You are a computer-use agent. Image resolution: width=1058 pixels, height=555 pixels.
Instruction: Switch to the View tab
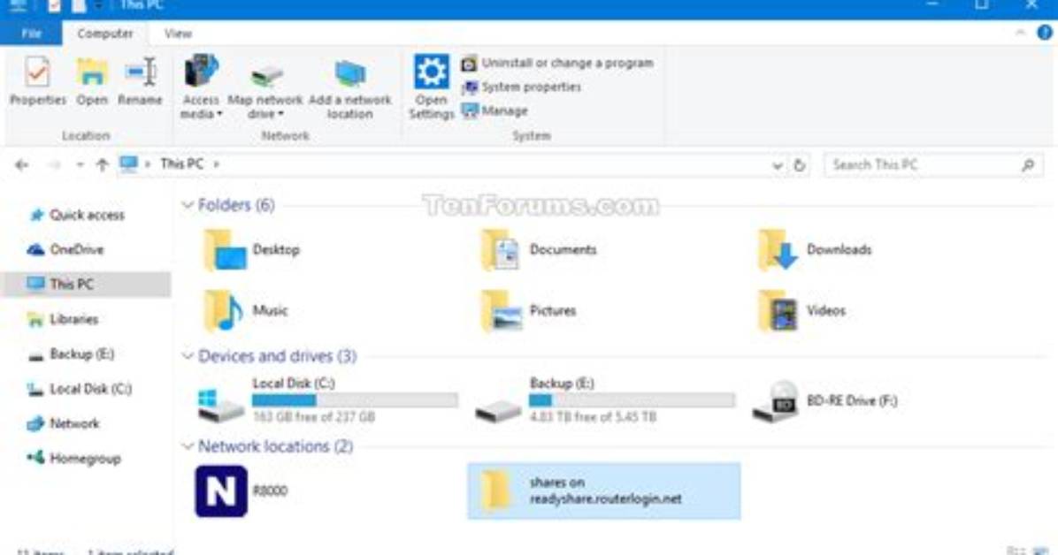[178, 33]
